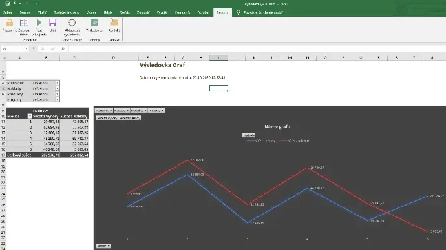Open the Výsledovka report icon
Viewport: 446px width, 250px height.
click(x=94, y=23)
